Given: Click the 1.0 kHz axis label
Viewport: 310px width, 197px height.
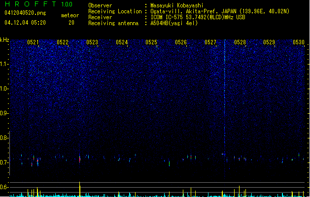Looking at the screenshot, I should point(4,89).
